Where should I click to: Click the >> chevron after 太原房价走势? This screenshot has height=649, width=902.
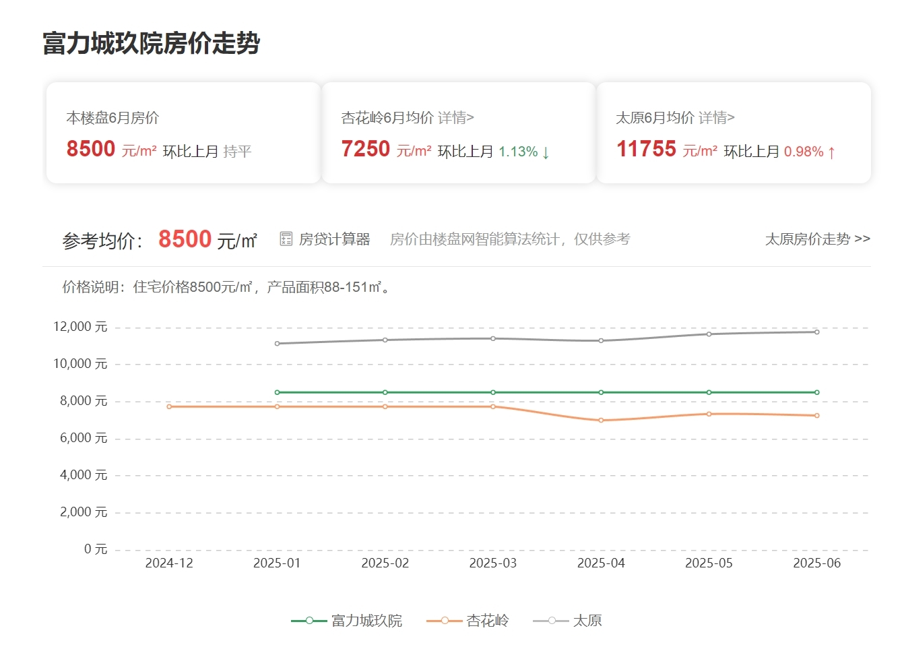[x=861, y=239]
